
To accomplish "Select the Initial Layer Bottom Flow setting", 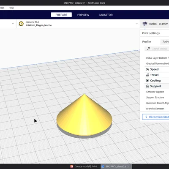I will pos(158,58).
